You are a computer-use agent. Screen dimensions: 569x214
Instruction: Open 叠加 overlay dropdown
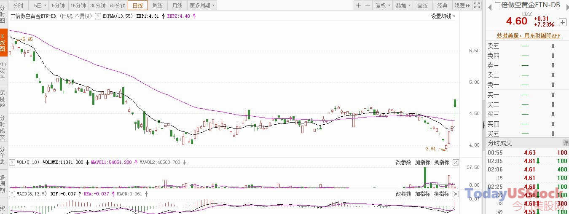coord(403,5)
